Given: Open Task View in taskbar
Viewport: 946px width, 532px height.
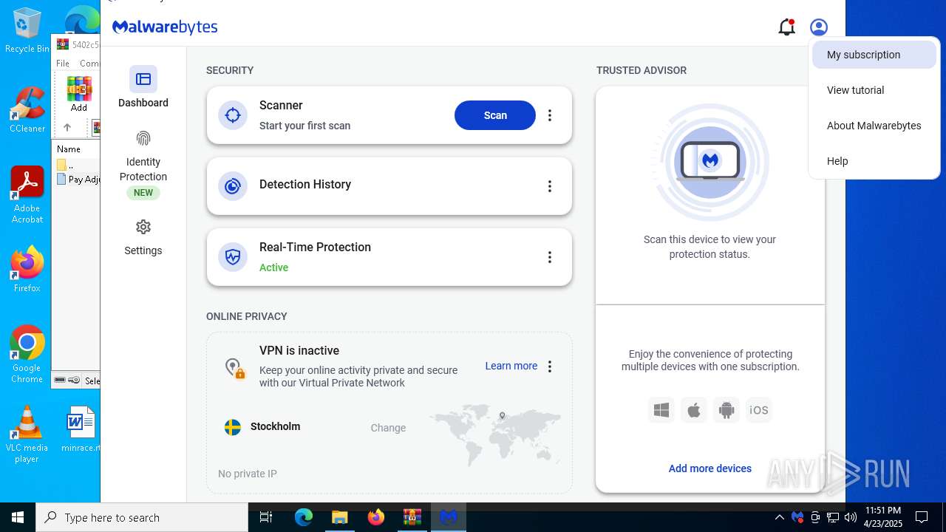Looking at the screenshot, I should (266, 517).
